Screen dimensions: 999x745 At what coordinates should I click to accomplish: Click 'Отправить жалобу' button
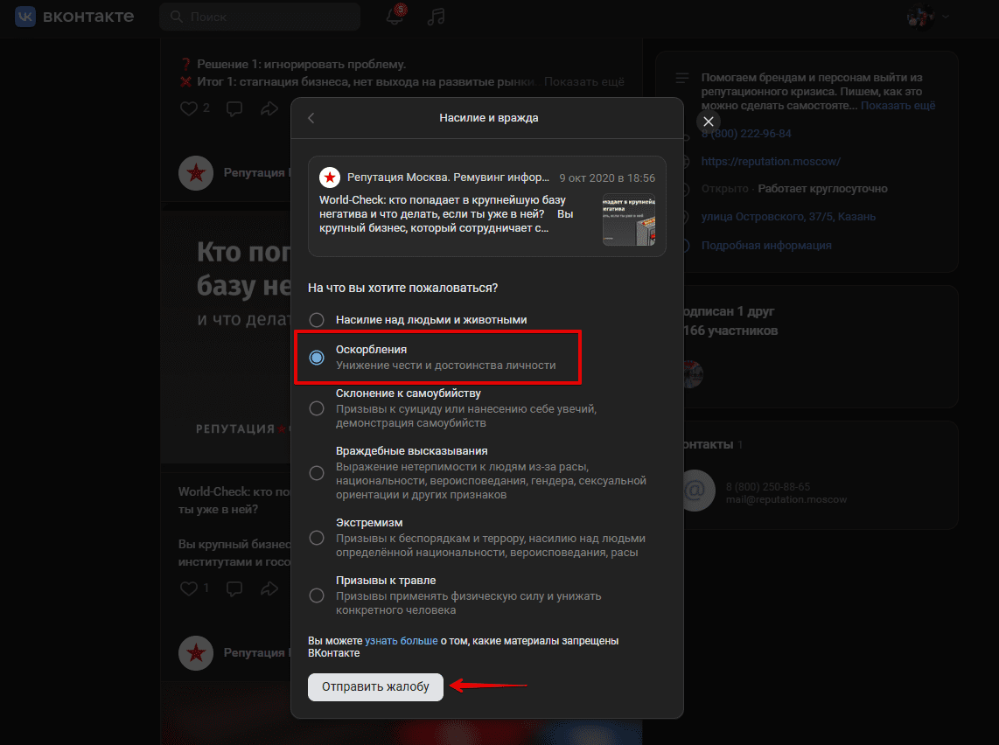[x=375, y=687]
